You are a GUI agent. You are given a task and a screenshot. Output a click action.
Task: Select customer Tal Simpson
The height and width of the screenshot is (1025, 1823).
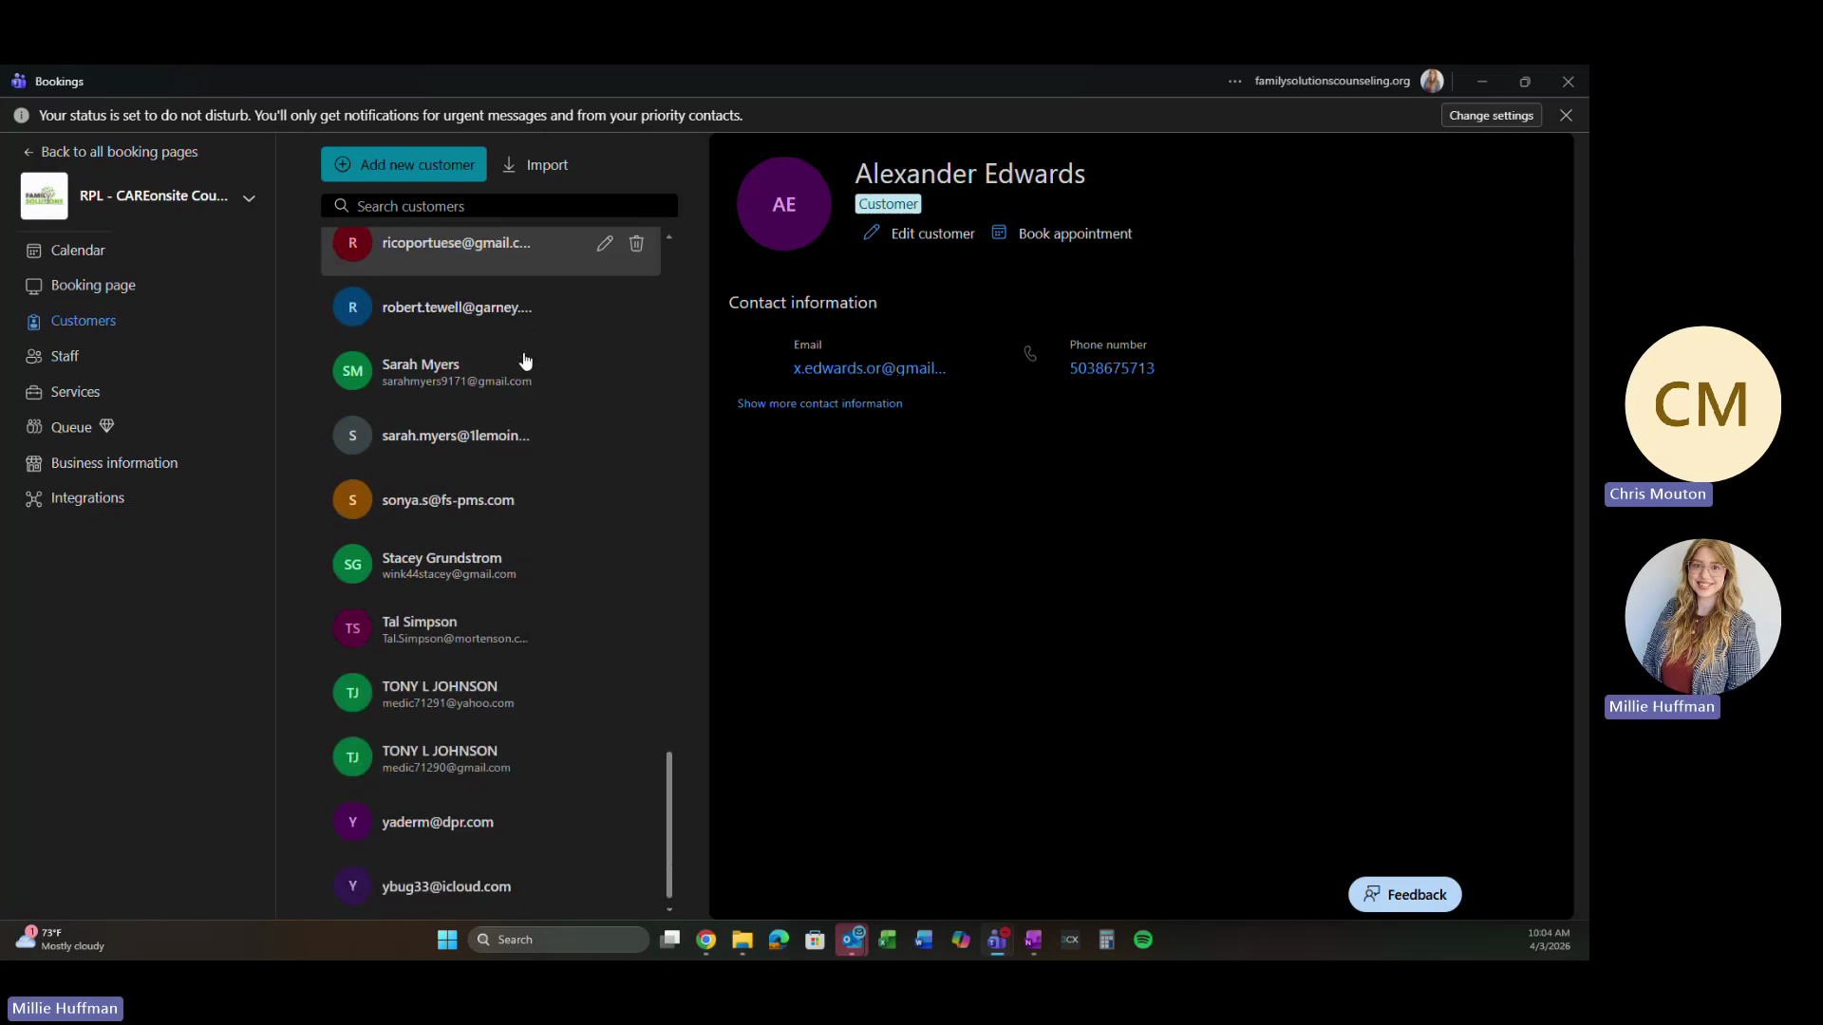491,628
